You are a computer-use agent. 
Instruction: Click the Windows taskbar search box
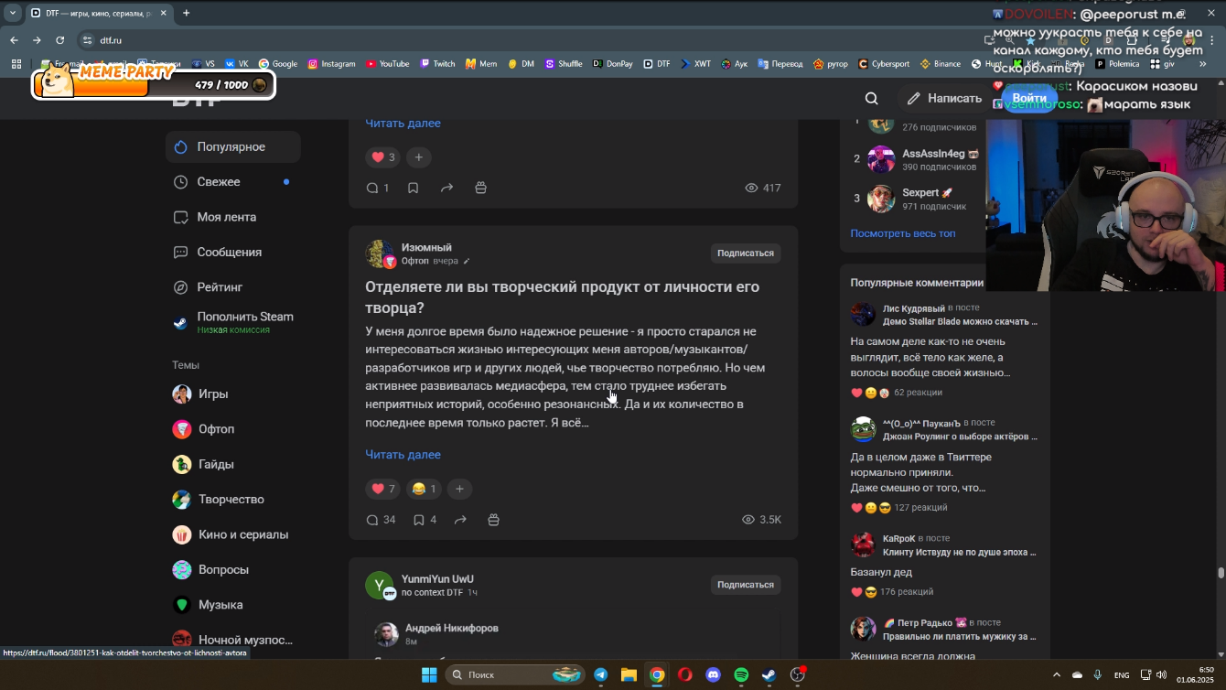click(515, 675)
